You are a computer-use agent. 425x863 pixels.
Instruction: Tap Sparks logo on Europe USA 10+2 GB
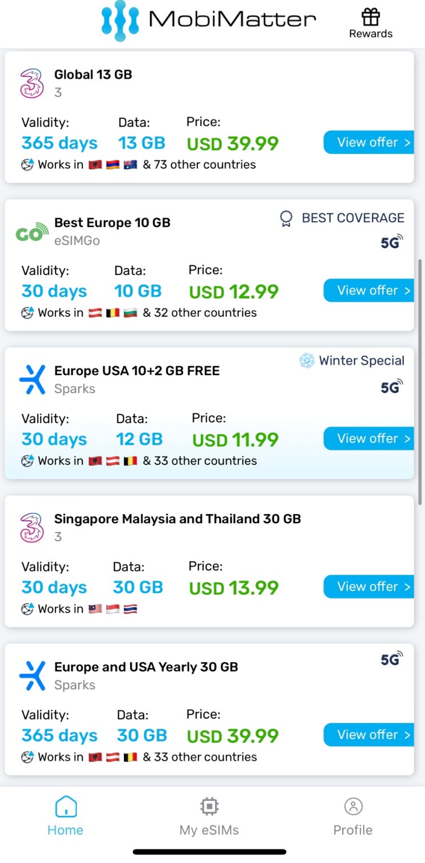[32, 379]
